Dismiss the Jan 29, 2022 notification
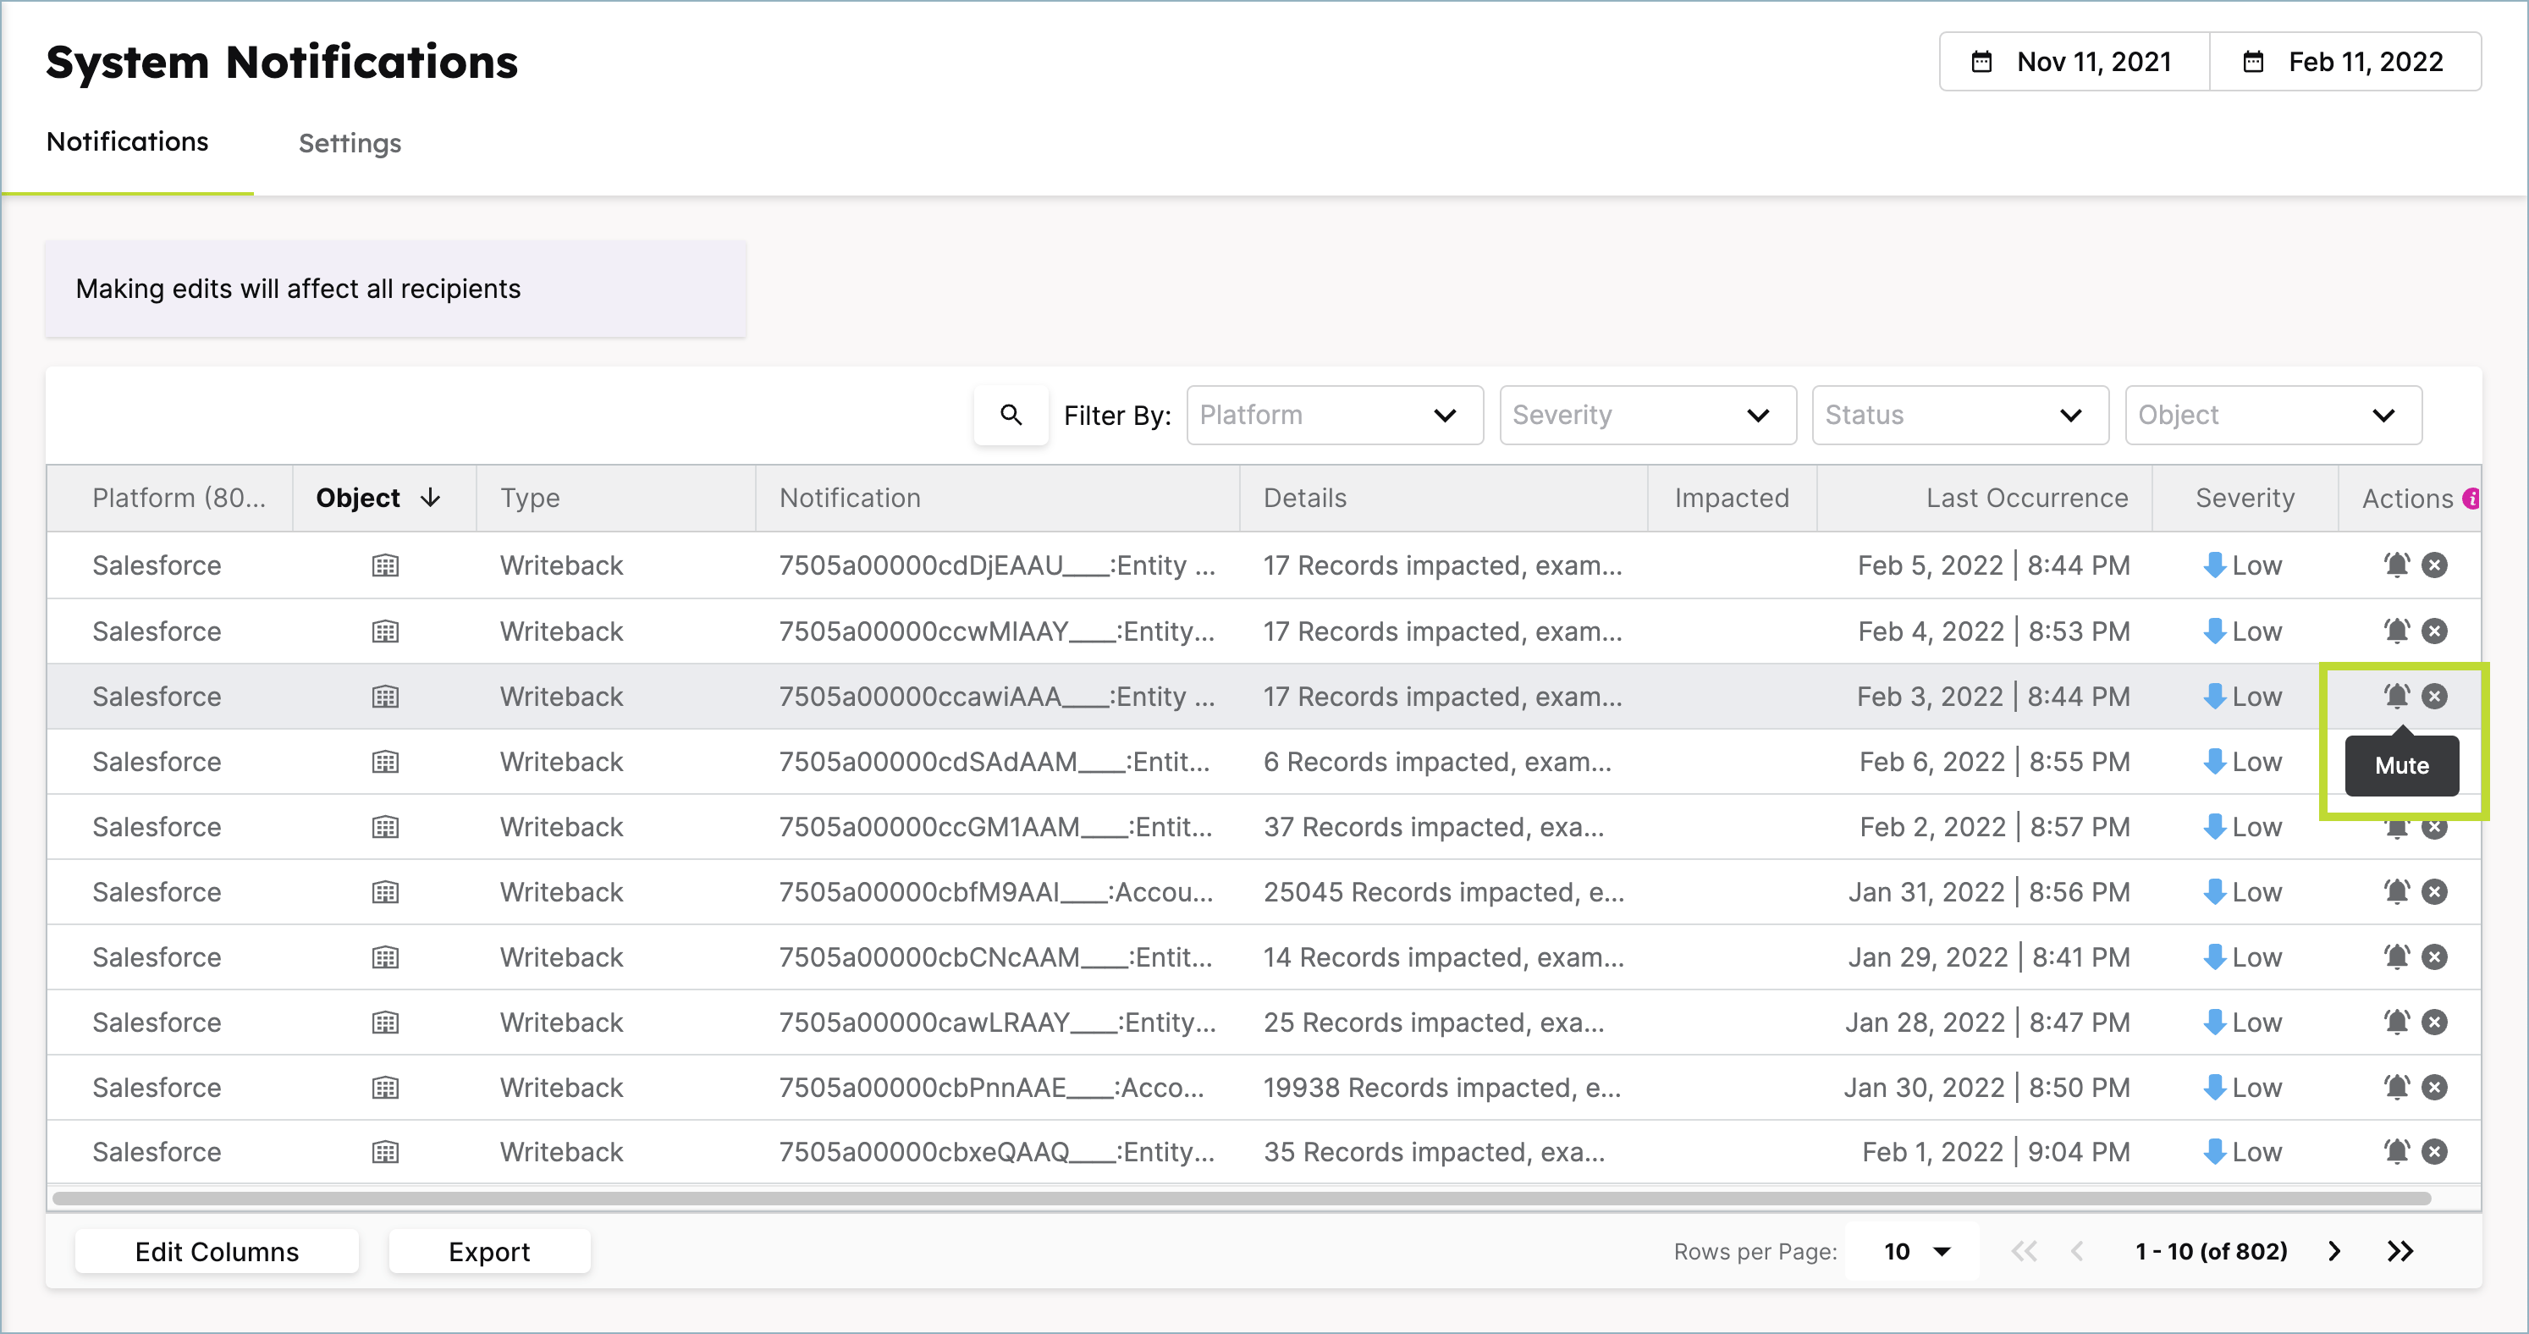The width and height of the screenshot is (2529, 1334). tap(2433, 957)
